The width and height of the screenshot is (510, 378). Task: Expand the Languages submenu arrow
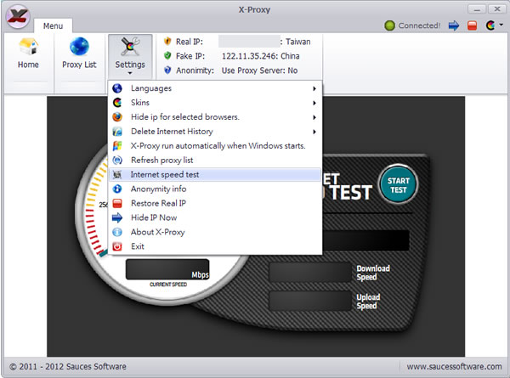[x=314, y=88]
